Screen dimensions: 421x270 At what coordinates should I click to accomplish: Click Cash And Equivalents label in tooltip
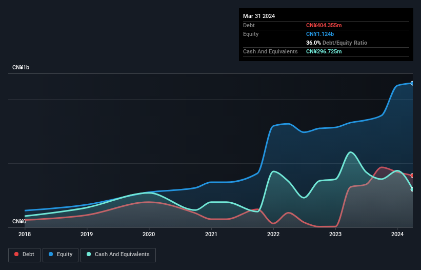pos(270,51)
